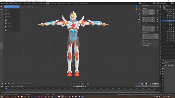Click the green Y axis gizmo
This screenshot has width=175, height=98.
137,9
